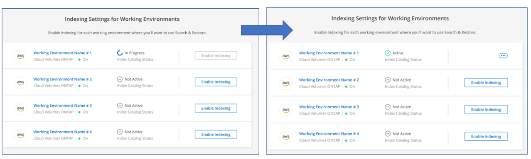Click AWS icon for Environment #1 in left panel
Image resolution: width=531 pixels, height=159 pixels.
tap(20, 56)
